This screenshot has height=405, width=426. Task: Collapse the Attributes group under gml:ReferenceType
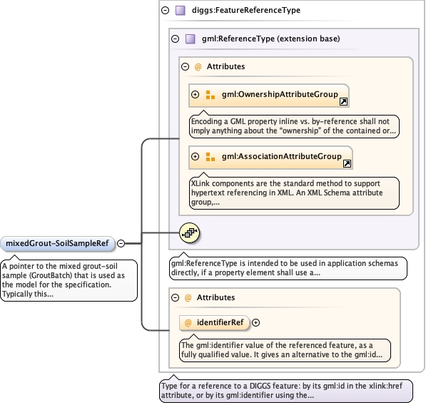tap(185, 66)
